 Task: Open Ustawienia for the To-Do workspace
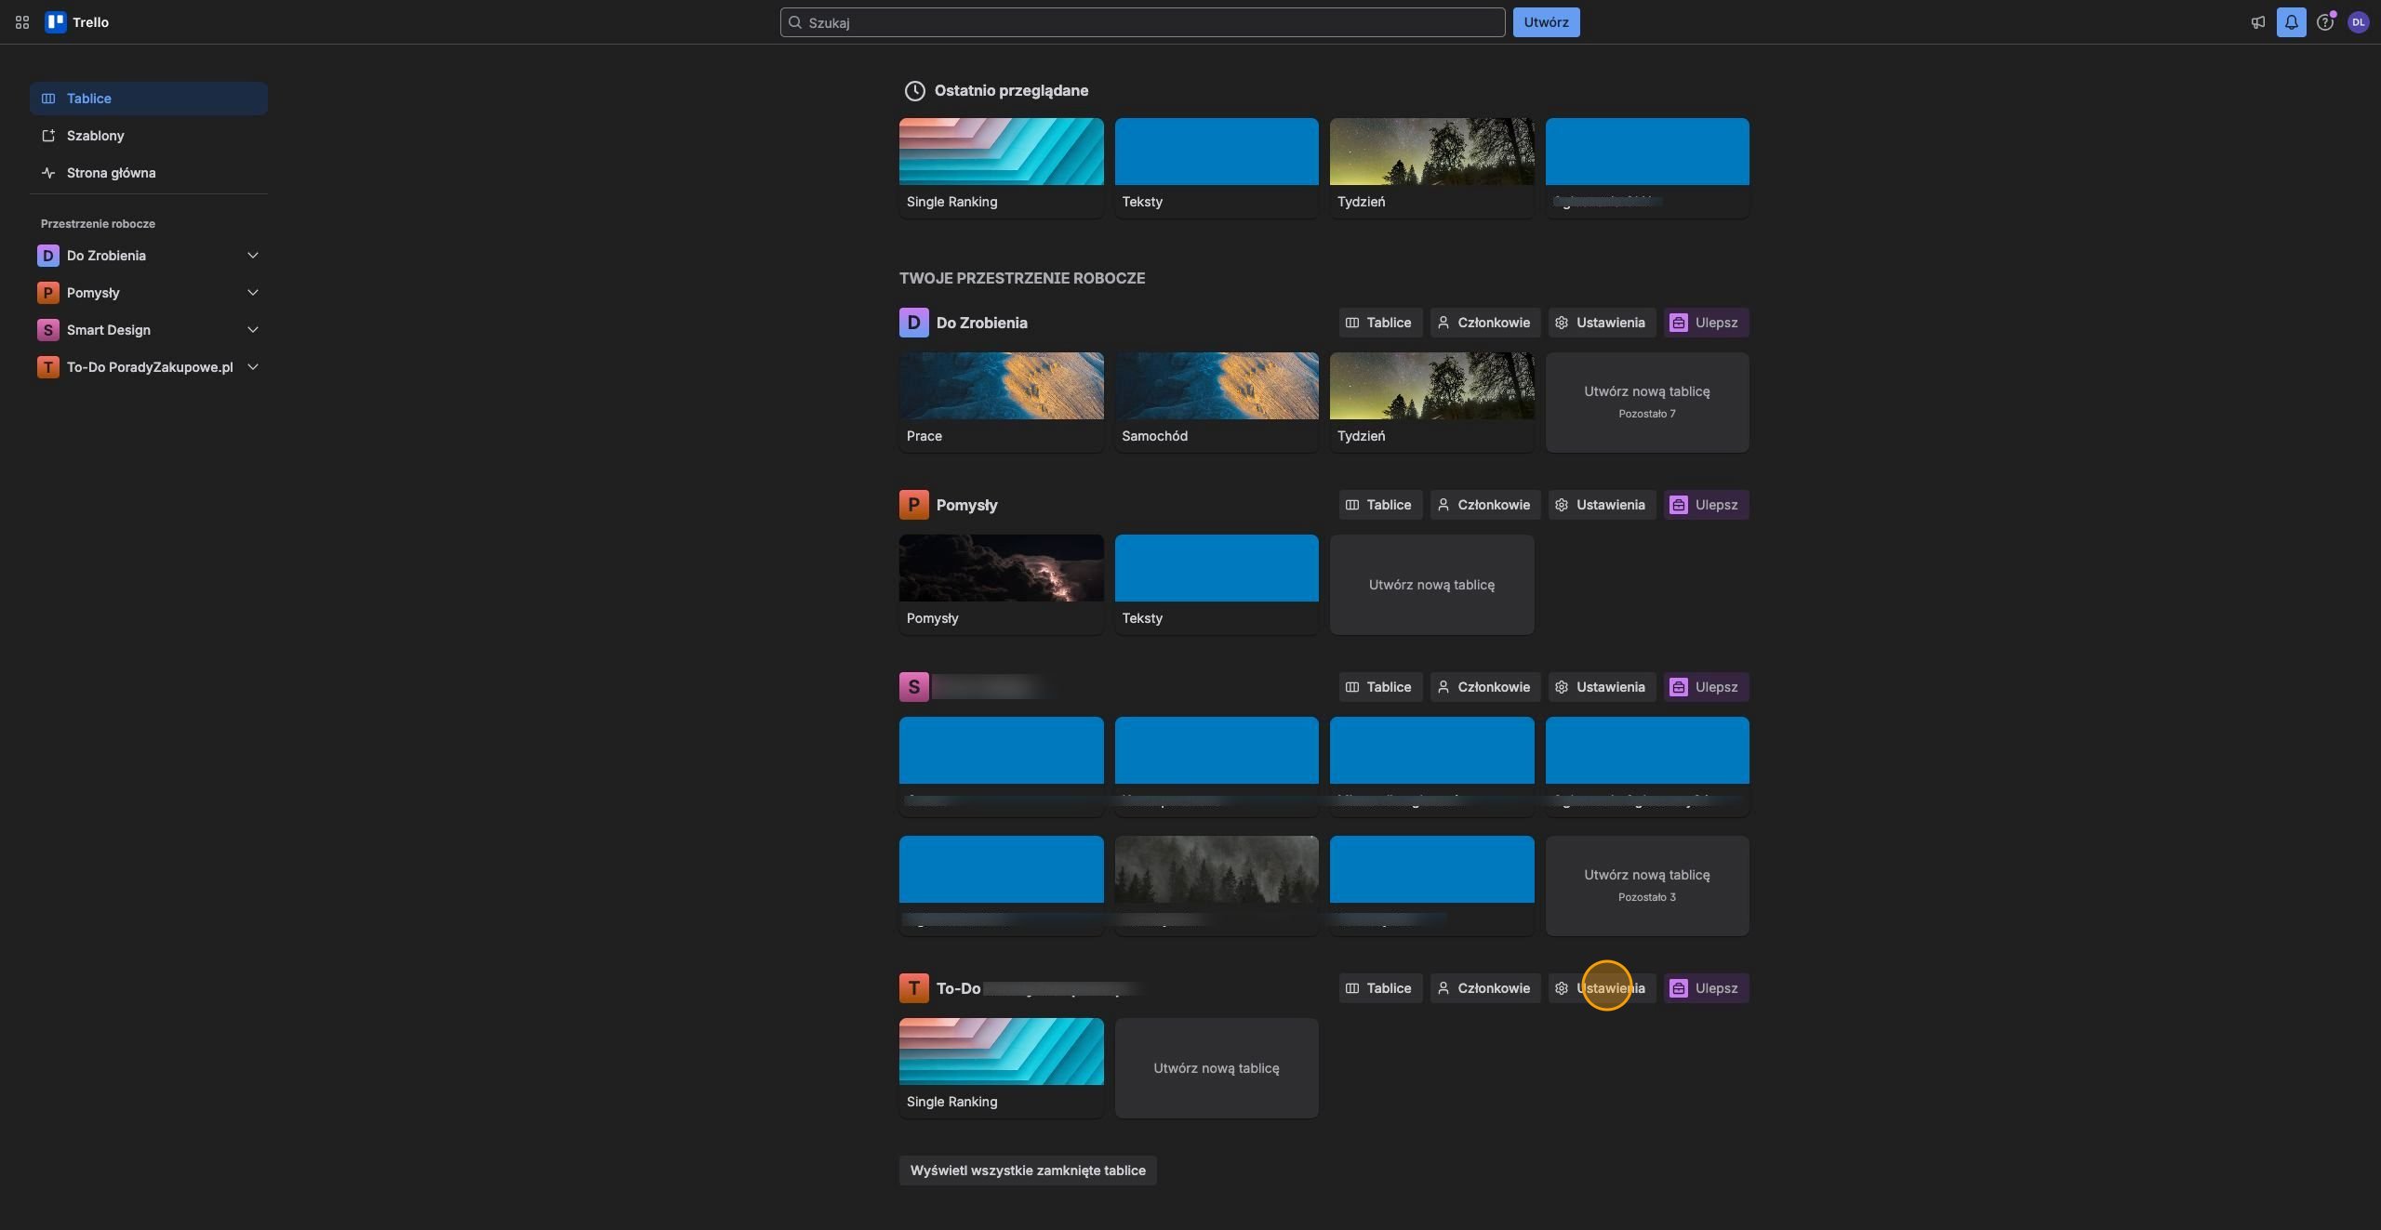click(x=1602, y=988)
